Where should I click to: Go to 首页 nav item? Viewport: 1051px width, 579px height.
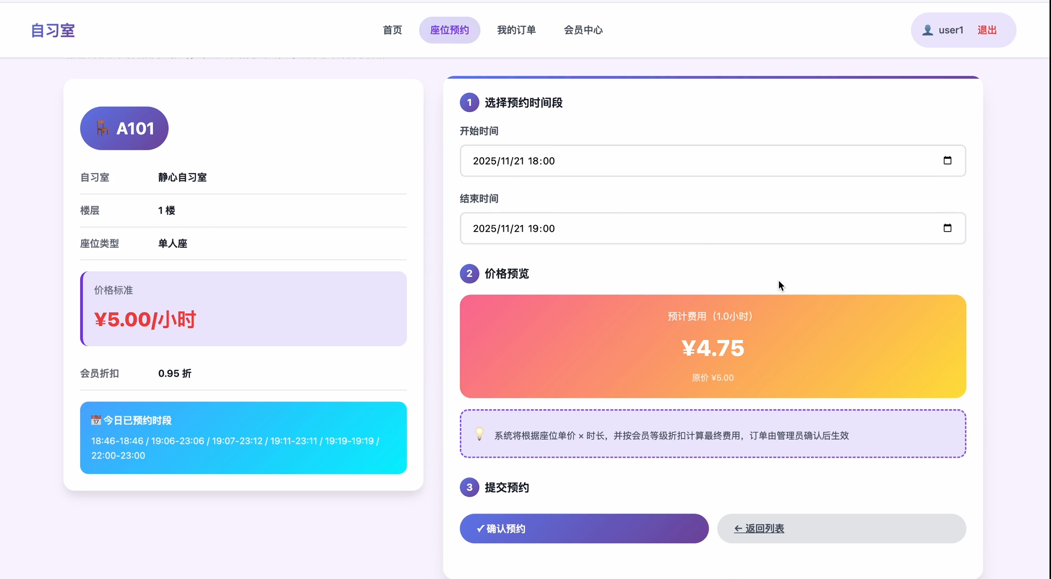392,30
